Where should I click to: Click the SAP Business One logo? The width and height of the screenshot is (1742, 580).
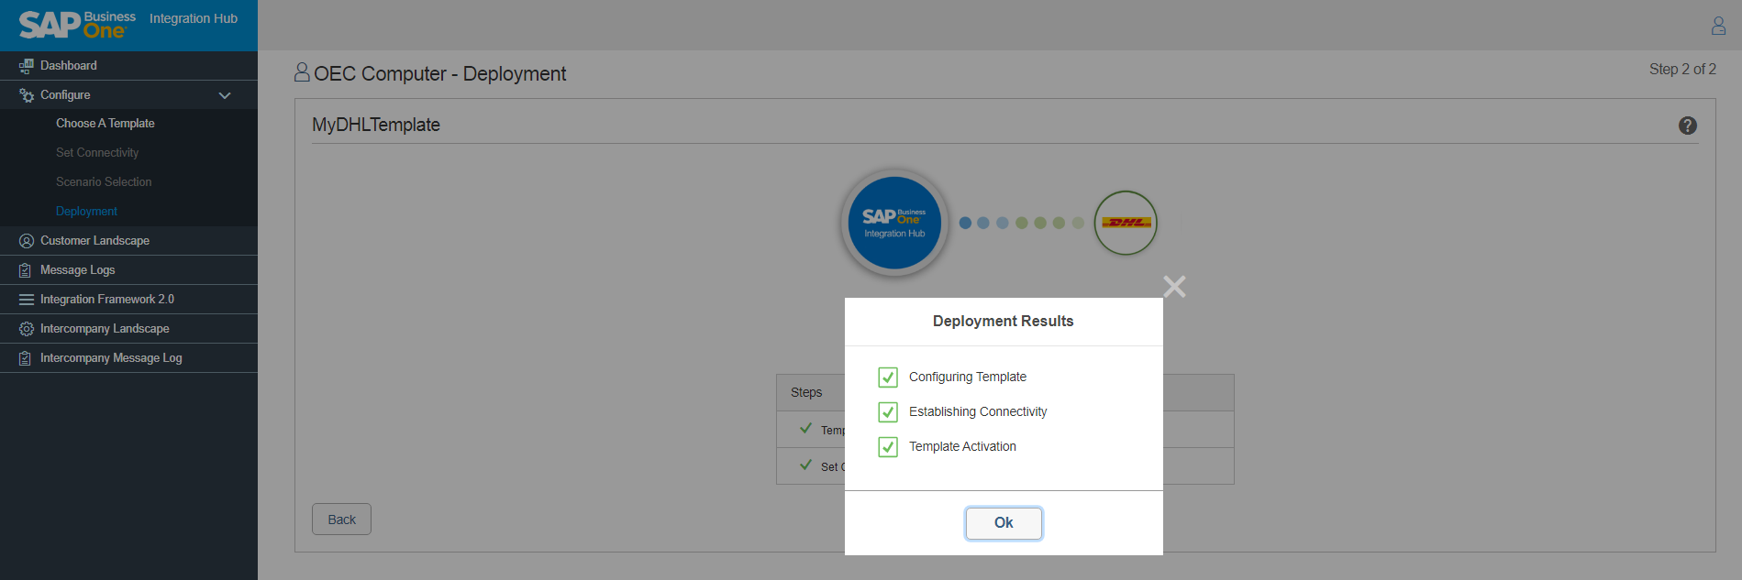point(72,25)
